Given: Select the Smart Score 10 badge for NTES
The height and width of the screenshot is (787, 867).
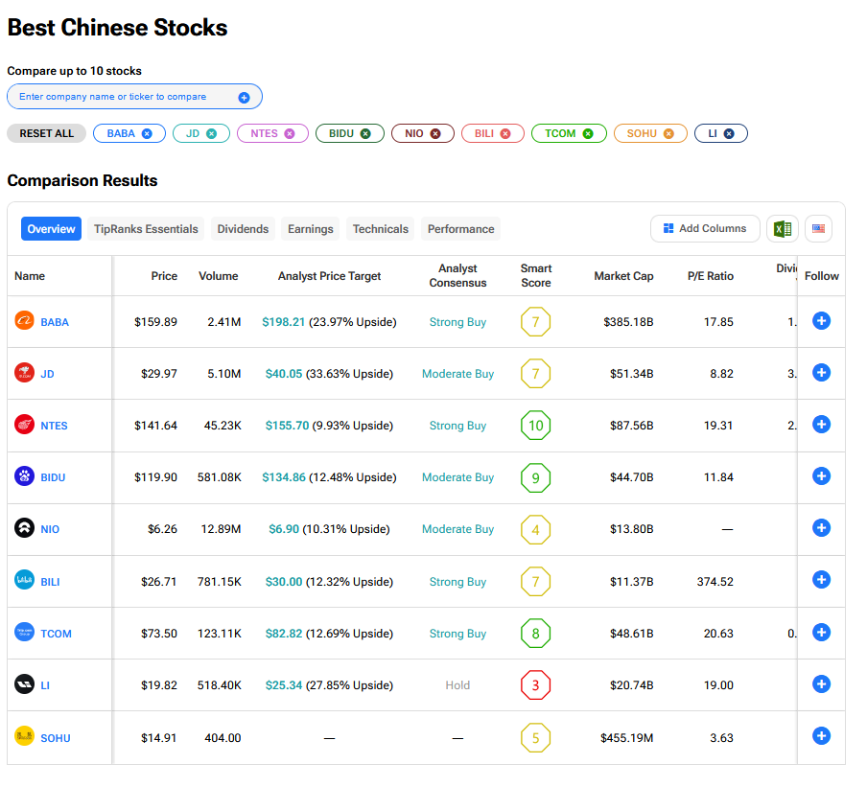Looking at the screenshot, I should (535, 426).
